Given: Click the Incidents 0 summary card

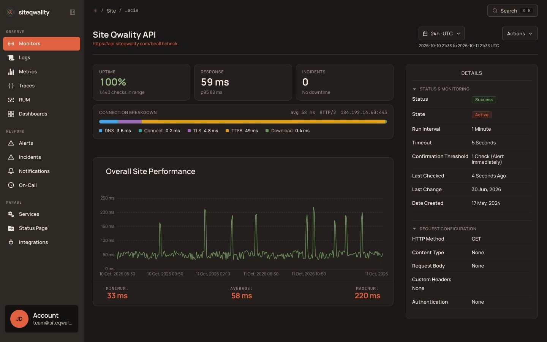Looking at the screenshot, I should click(x=345, y=82).
